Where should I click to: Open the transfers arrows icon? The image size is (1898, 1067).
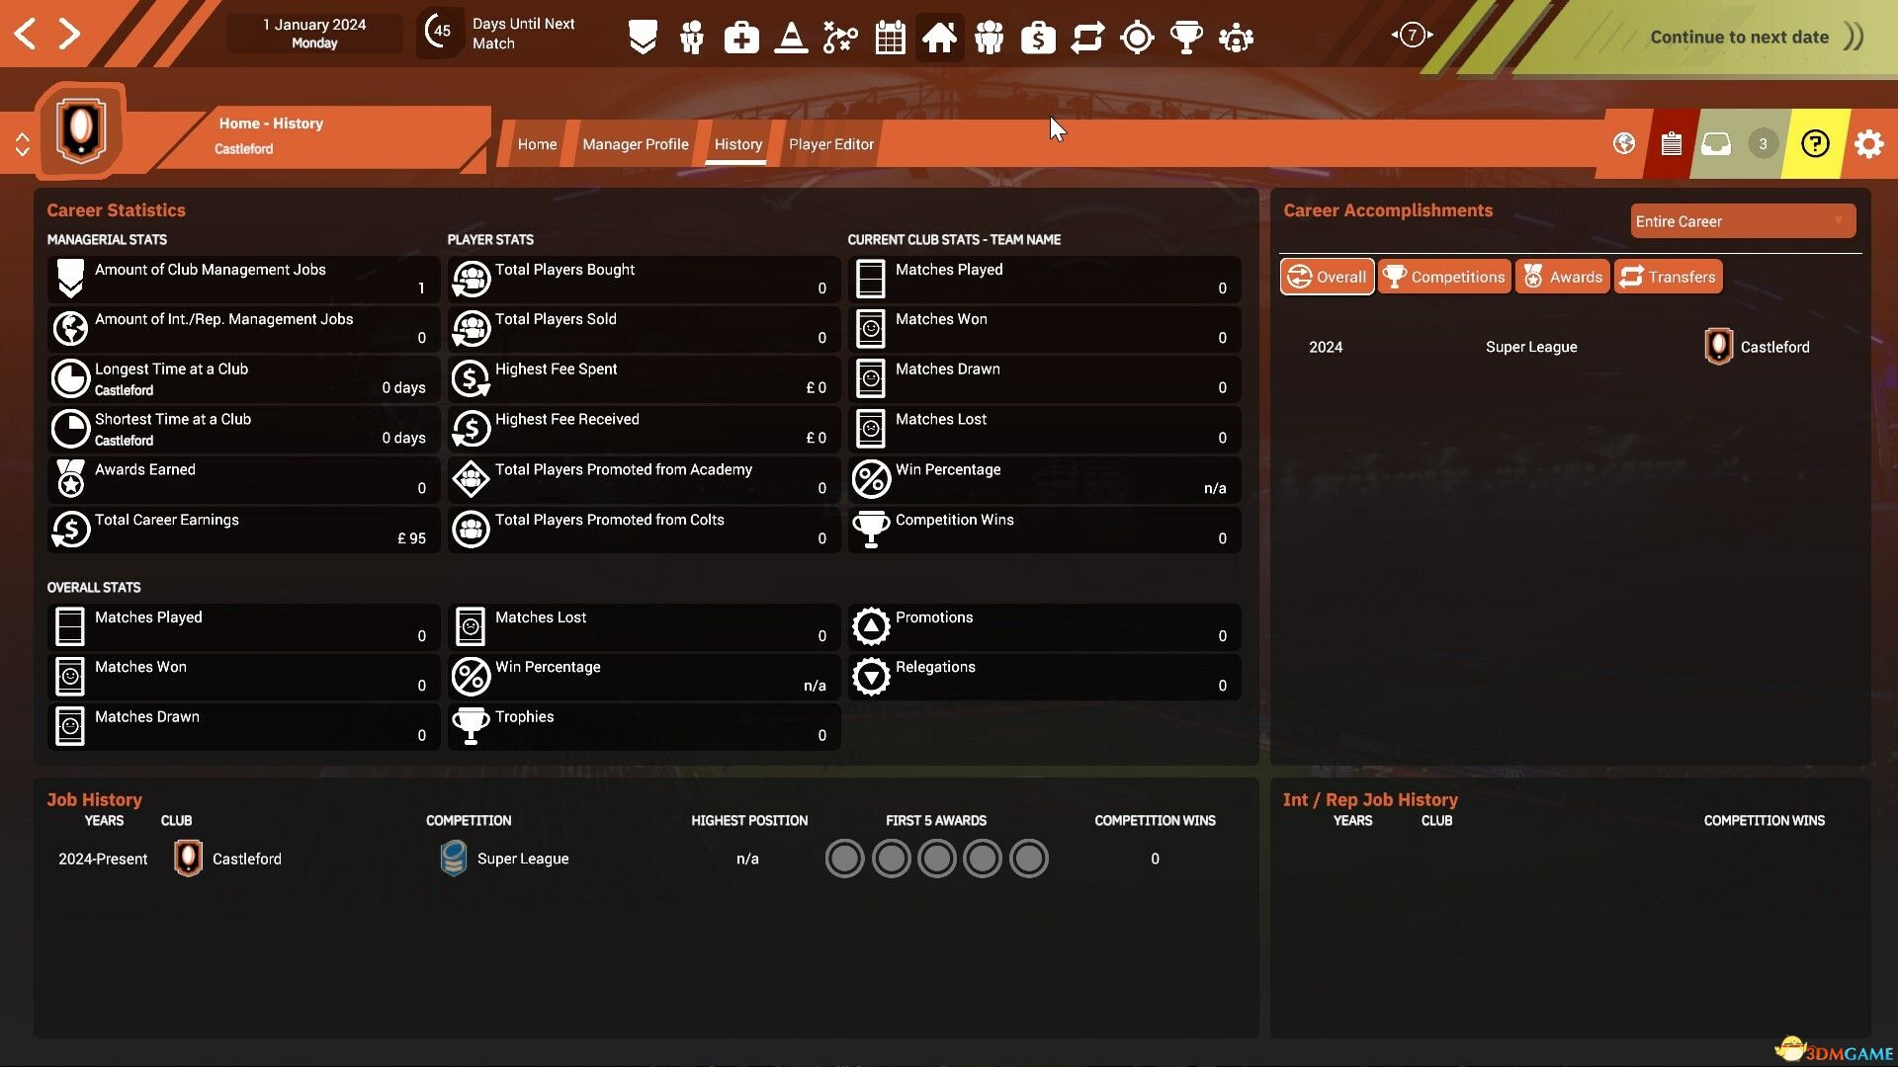pos(1087,37)
